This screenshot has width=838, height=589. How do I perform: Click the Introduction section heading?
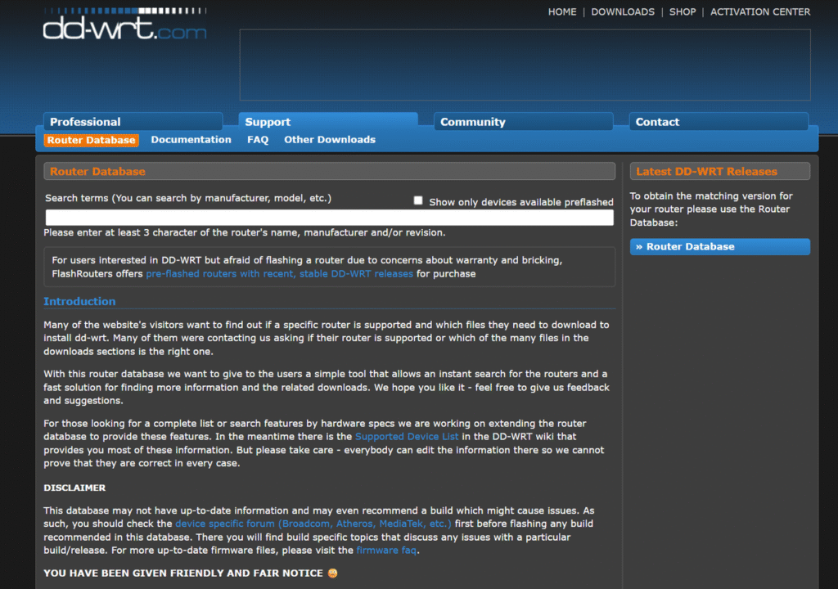pyautogui.click(x=79, y=301)
